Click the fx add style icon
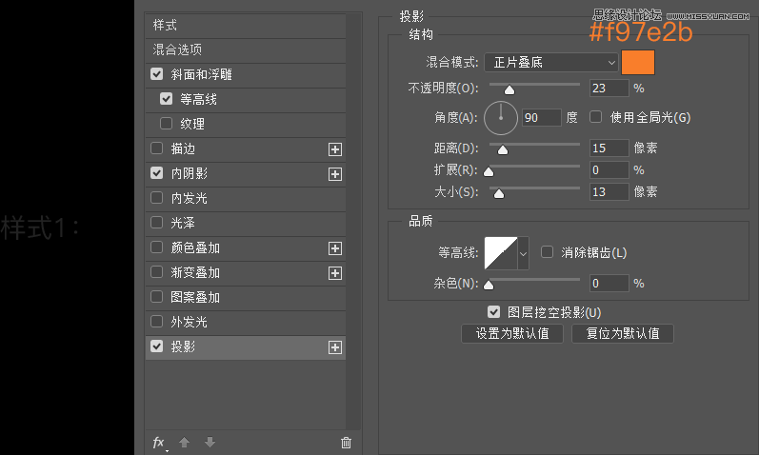 [x=159, y=443]
